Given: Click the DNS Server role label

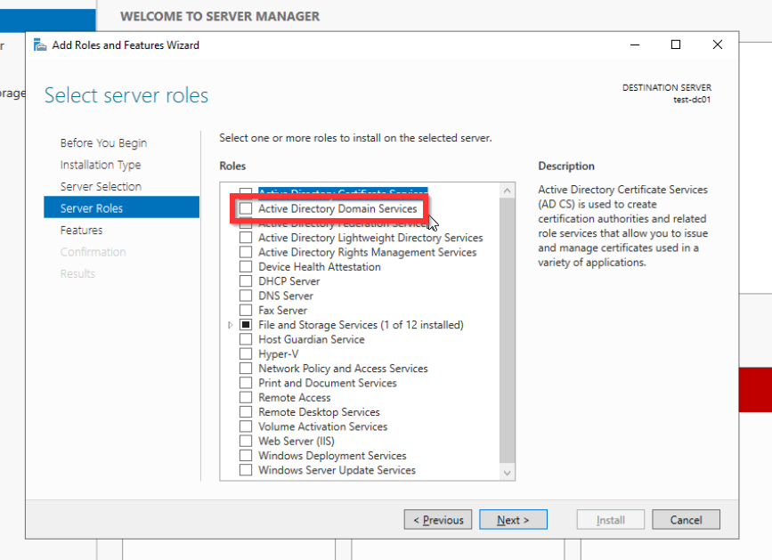Looking at the screenshot, I should [x=286, y=296].
